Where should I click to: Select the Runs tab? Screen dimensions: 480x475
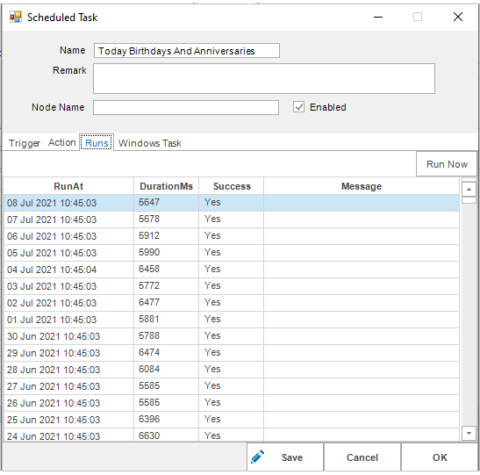pos(97,143)
